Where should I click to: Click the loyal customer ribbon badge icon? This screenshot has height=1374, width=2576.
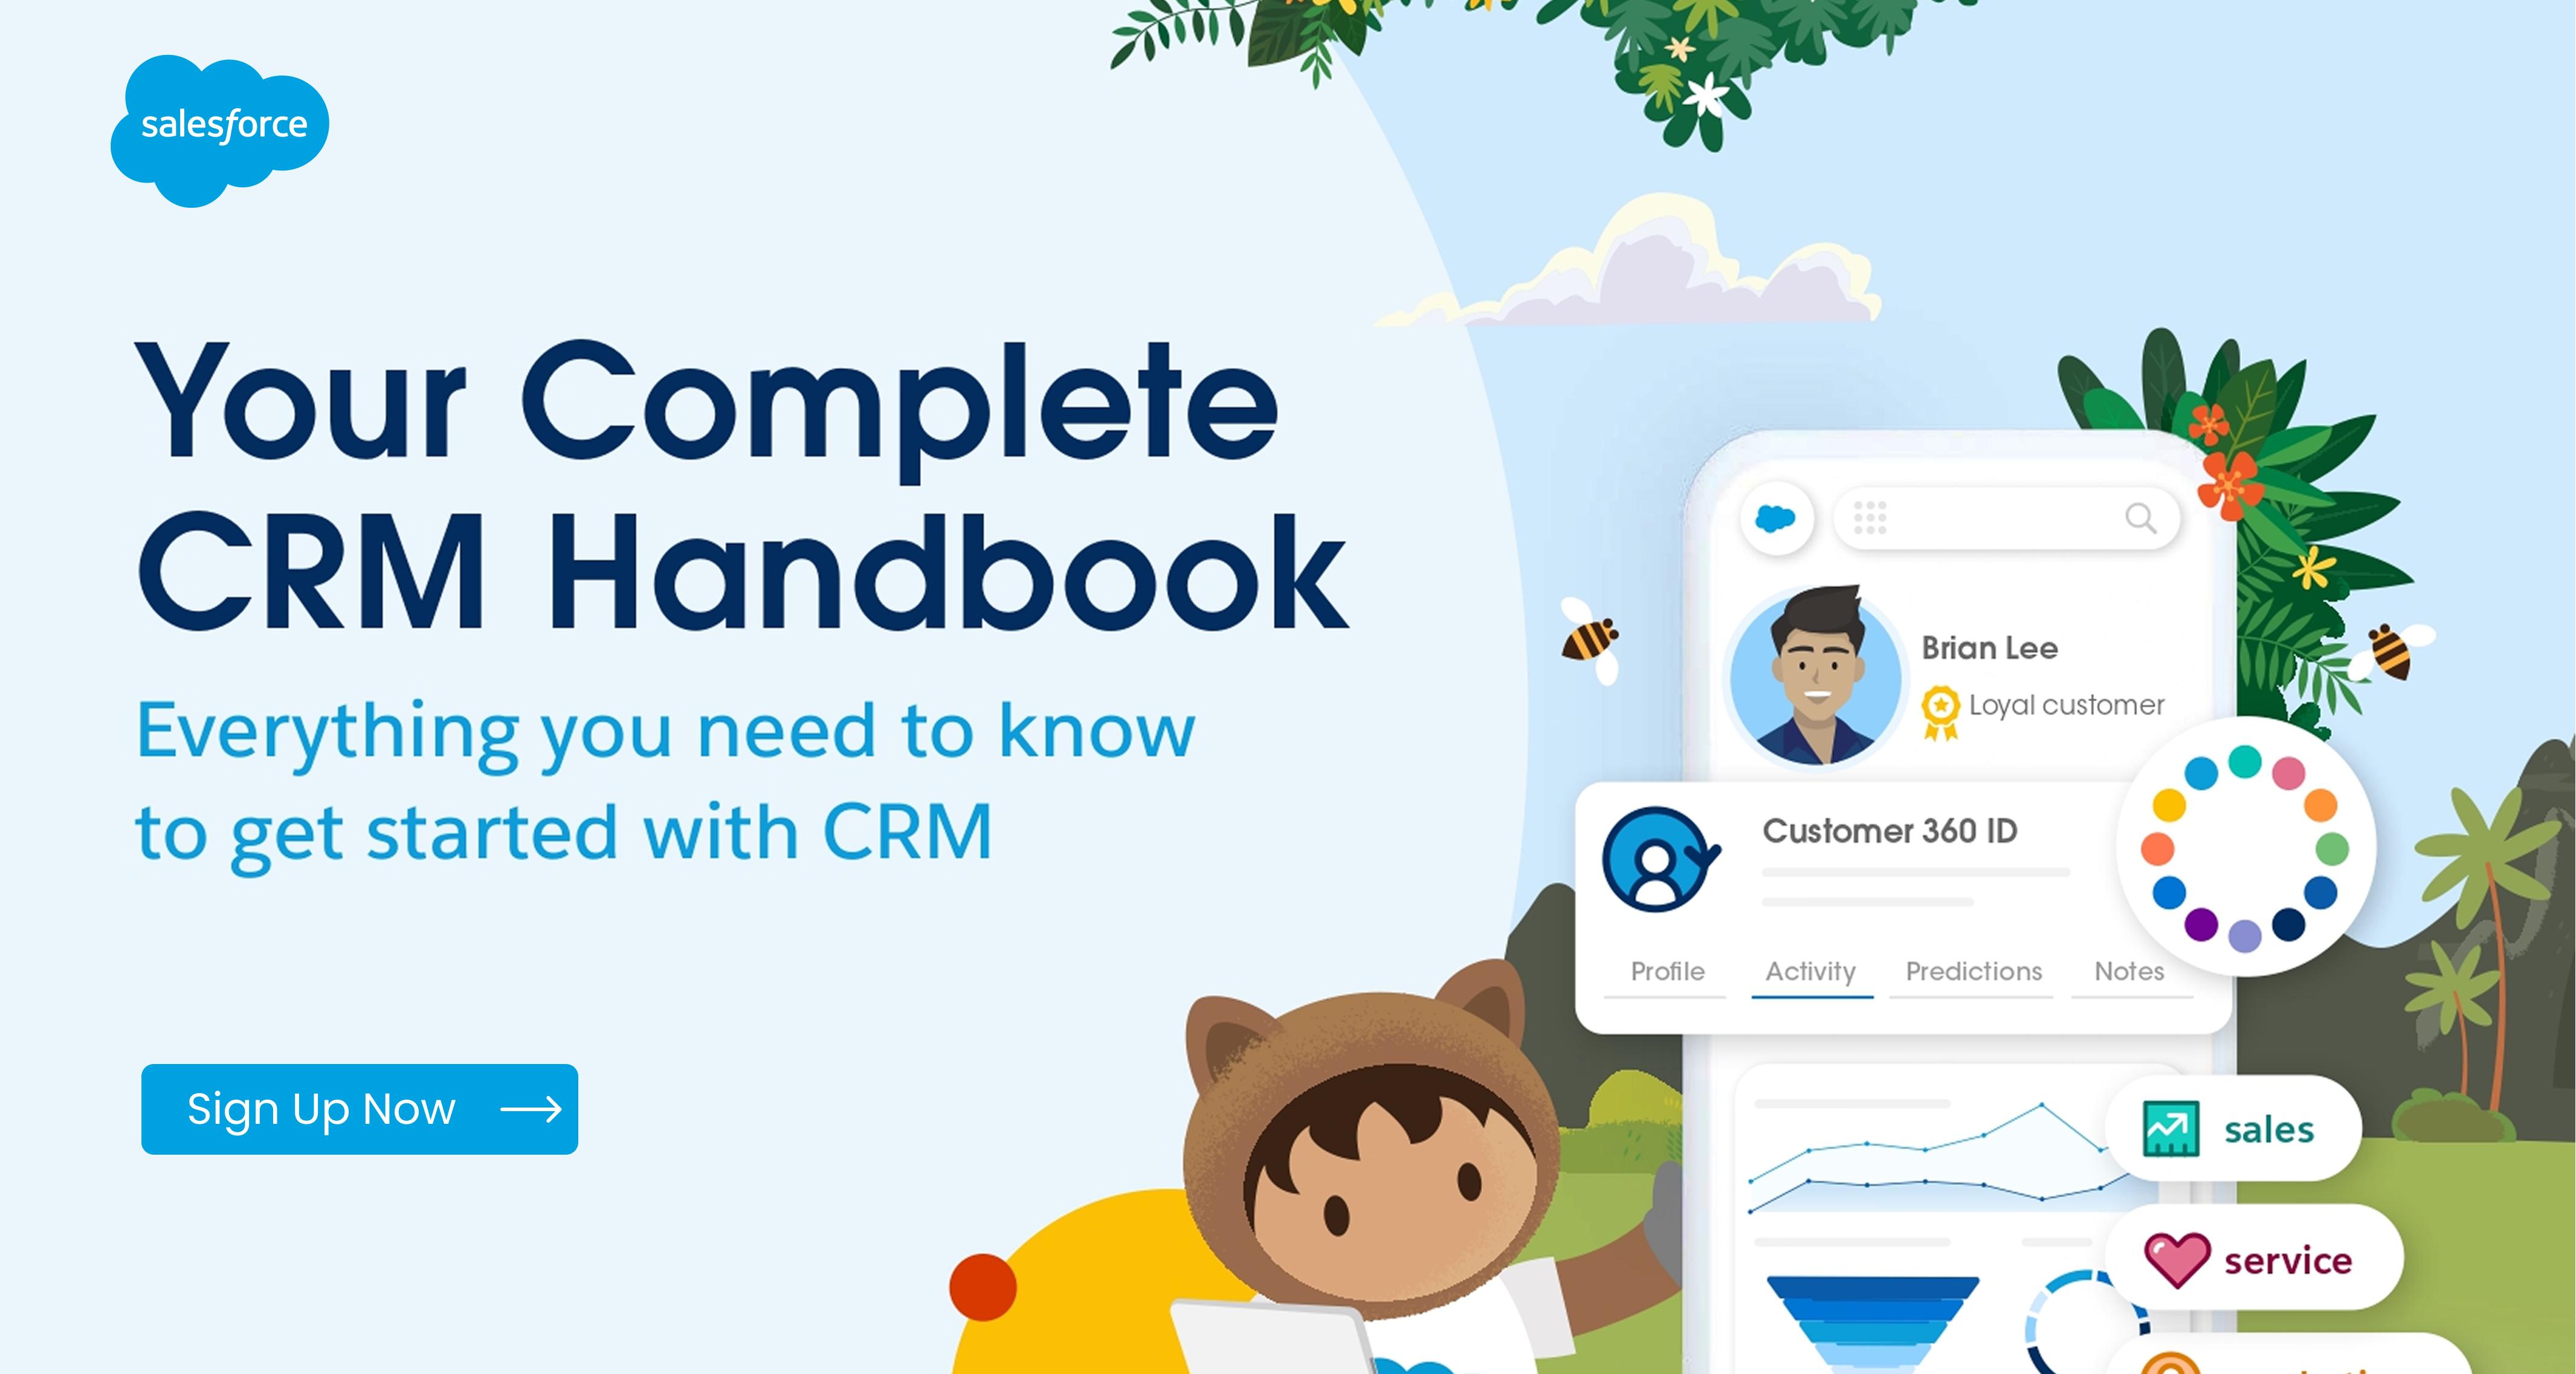(1941, 713)
